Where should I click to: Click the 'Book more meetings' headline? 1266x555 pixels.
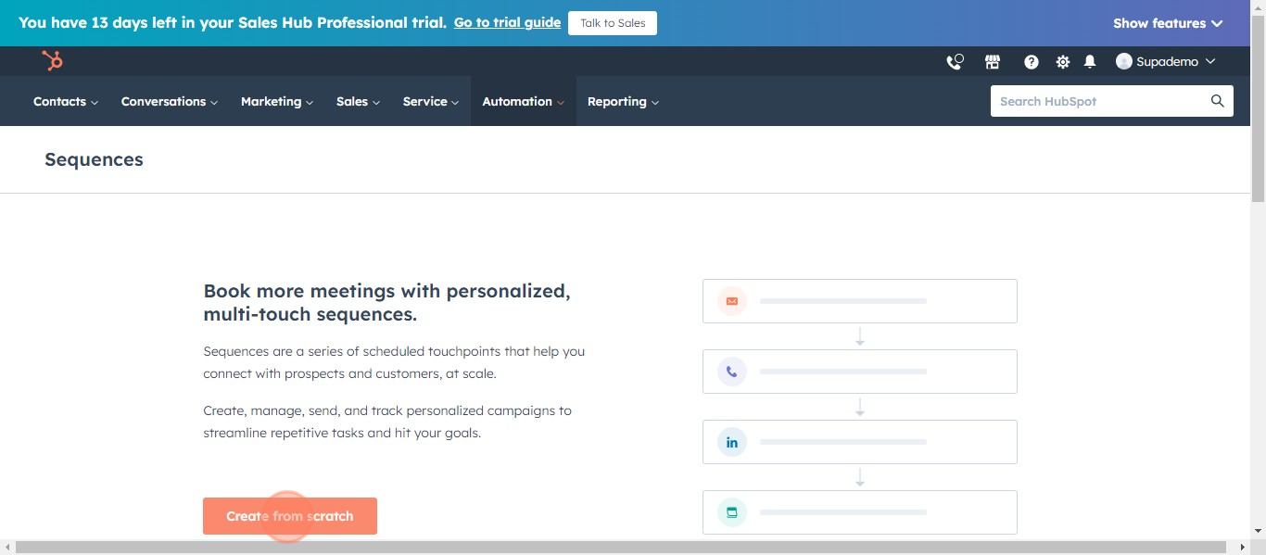click(x=386, y=303)
